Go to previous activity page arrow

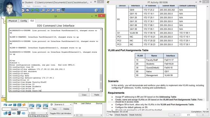click(x=174, y=115)
